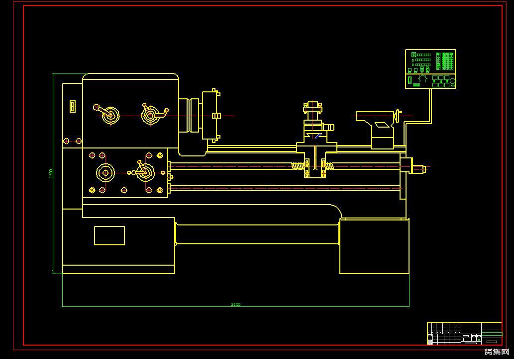
Task: Click the rectangle plate on the left base cabinet
Action: click(x=109, y=235)
